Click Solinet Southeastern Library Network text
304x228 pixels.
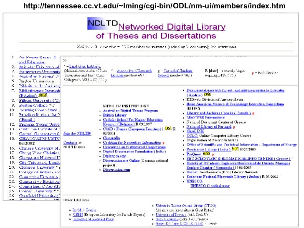(222, 172)
